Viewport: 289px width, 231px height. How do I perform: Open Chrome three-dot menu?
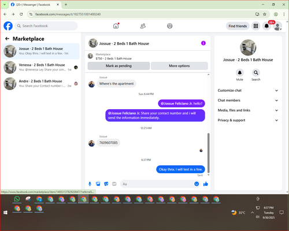point(284,14)
